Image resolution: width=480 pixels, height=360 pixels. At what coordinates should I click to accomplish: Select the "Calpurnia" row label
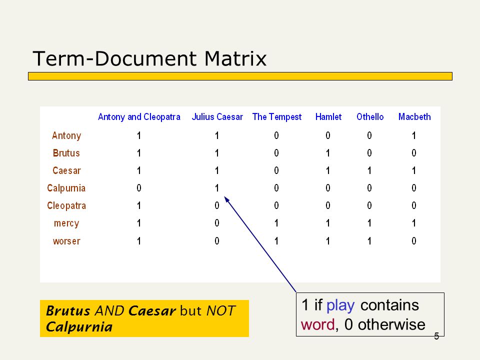click(x=66, y=188)
